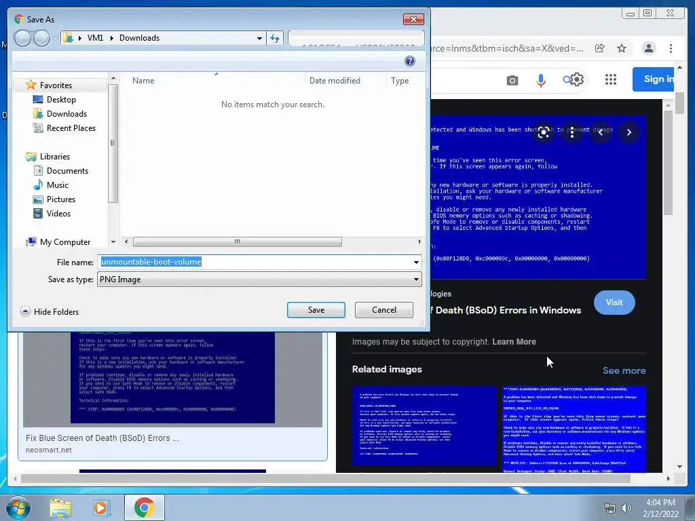Click the voice search microphone icon
The width and height of the screenshot is (695, 521).
coord(541,80)
